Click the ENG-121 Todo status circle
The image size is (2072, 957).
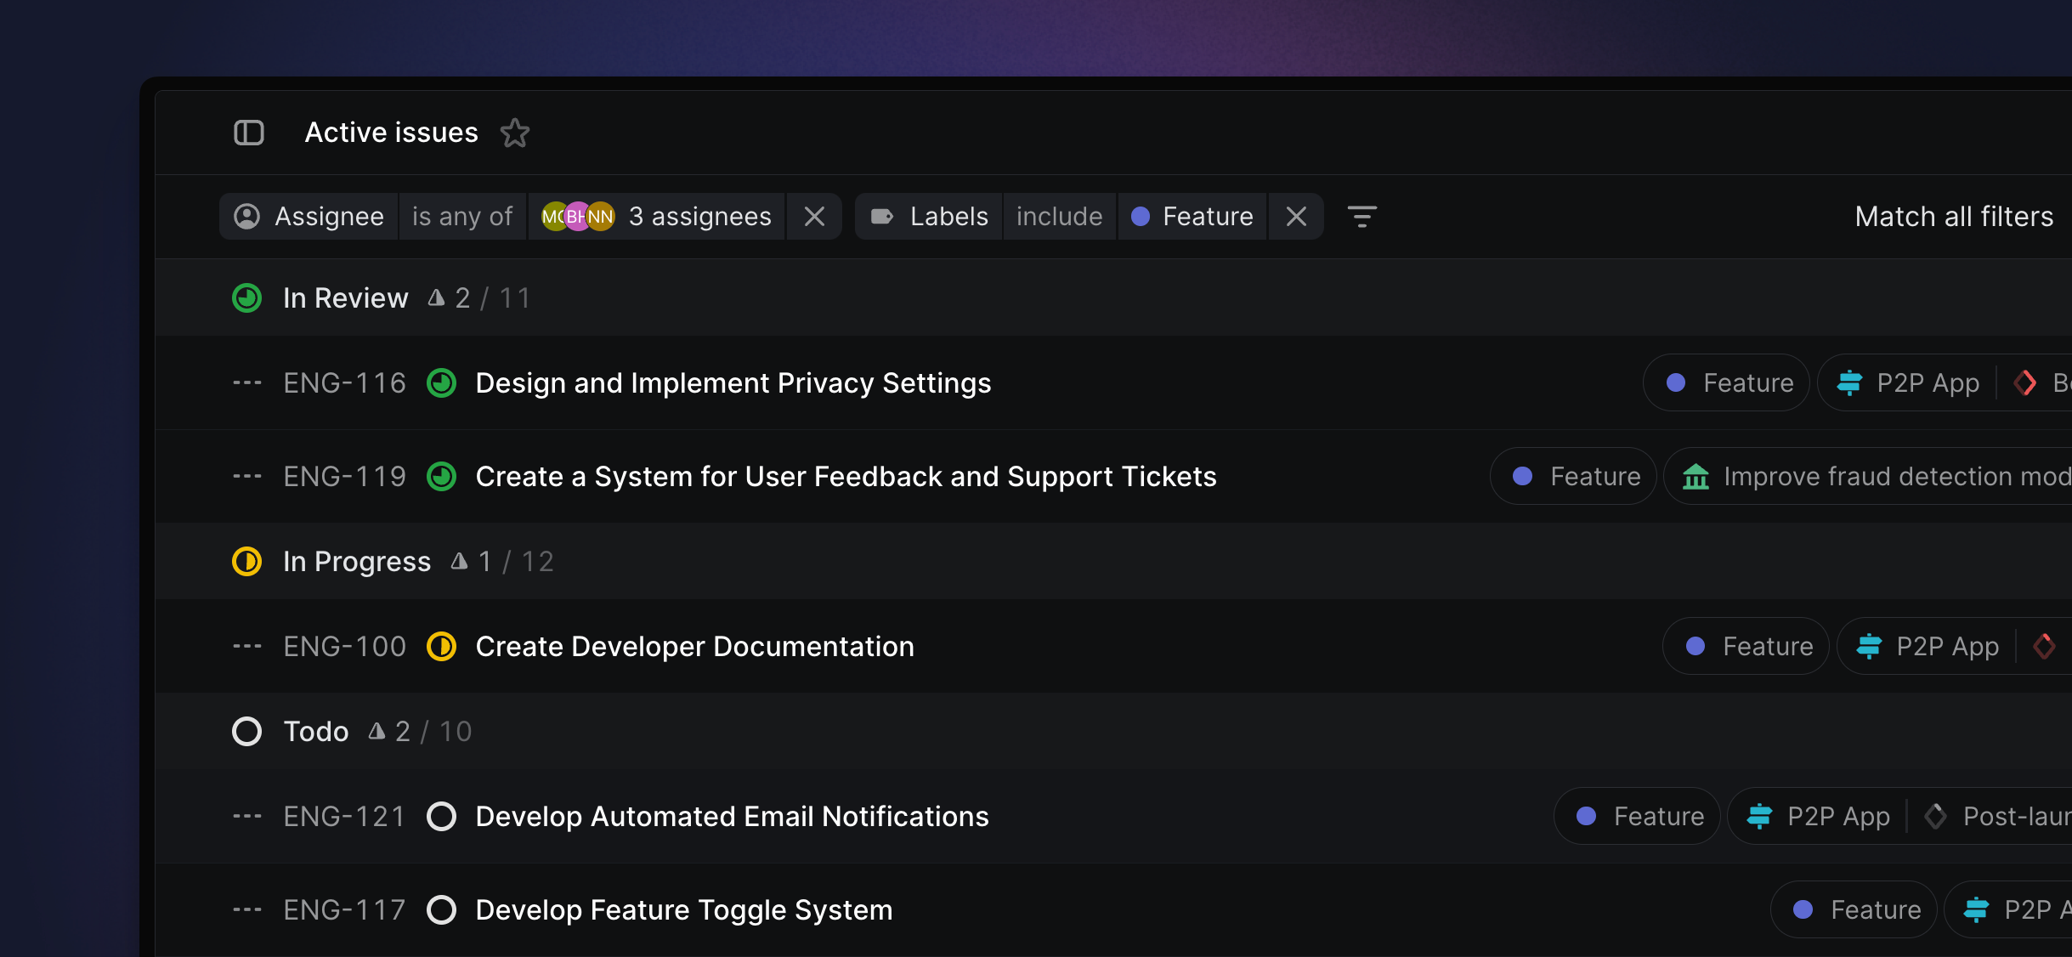[441, 817]
